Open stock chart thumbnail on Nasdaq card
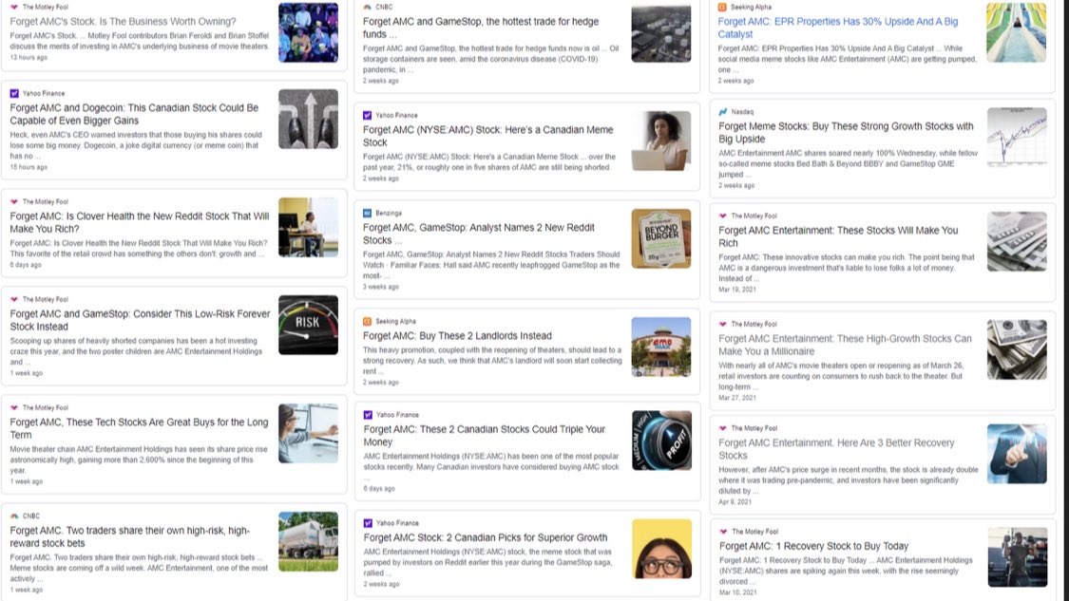Image resolution: width=1069 pixels, height=601 pixels. (1017, 137)
